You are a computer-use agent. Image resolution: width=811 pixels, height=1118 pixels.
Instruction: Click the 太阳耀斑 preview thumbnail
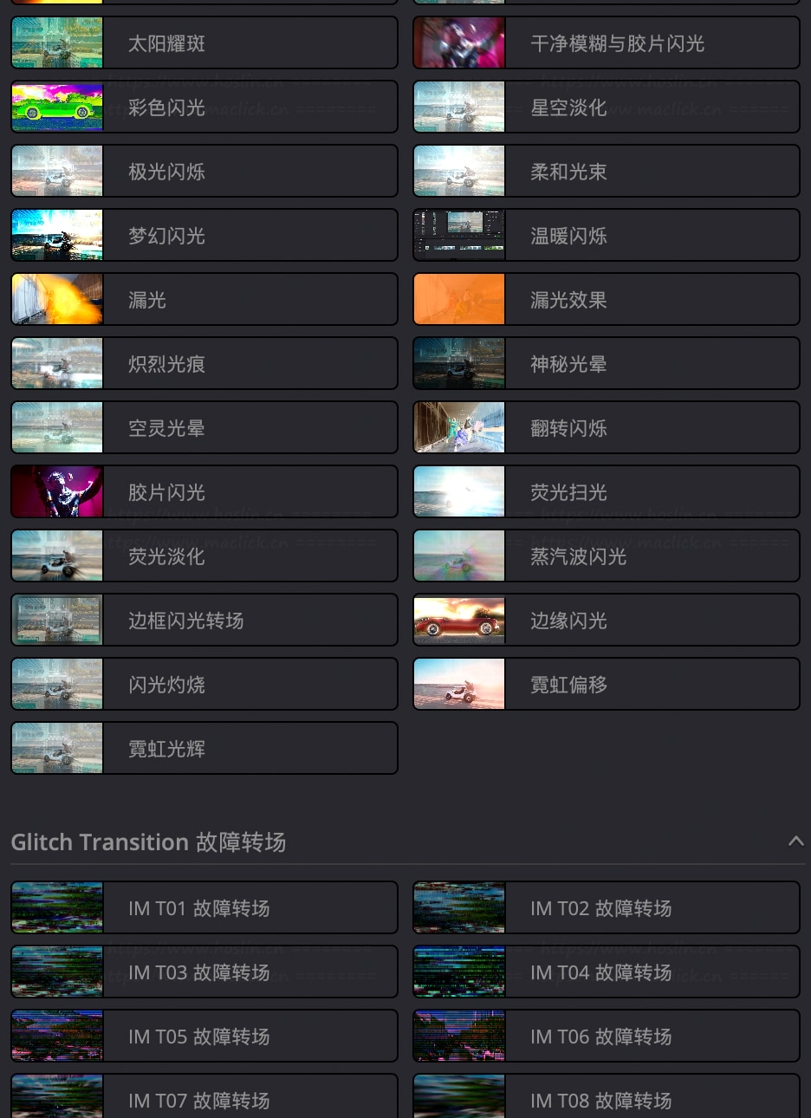pos(57,43)
